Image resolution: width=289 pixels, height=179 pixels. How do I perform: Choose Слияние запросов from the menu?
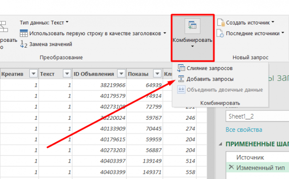(210, 68)
